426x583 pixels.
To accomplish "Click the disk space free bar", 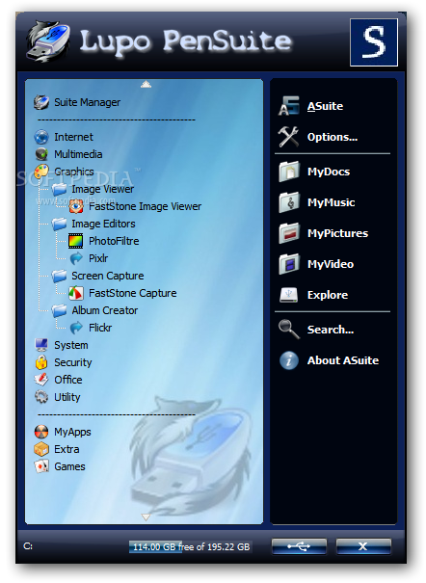I will click(x=191, y=546).
